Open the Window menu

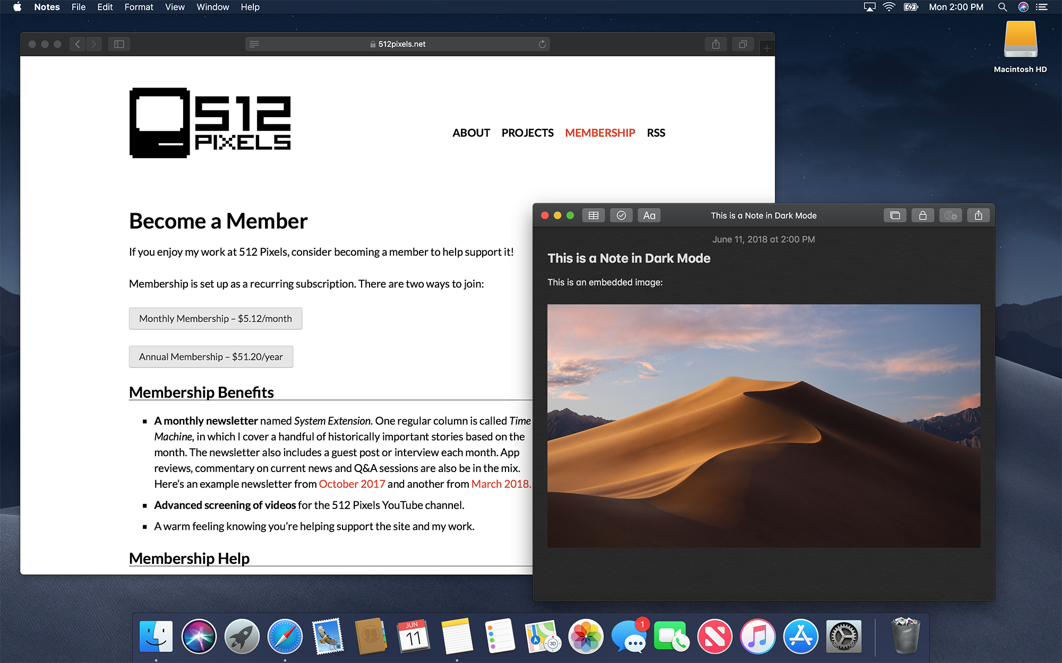tap(212, 7)
